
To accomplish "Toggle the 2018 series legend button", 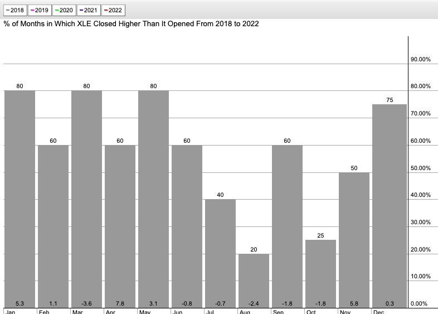I will [14, 10].
